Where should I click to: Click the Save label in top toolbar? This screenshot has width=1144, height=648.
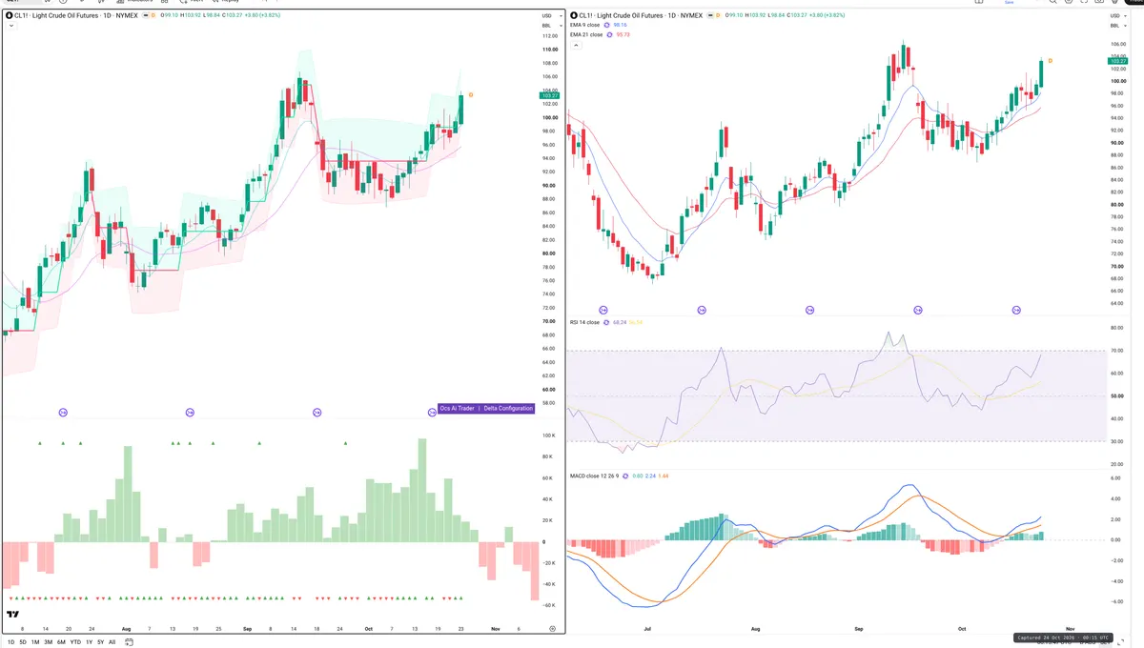[1010, 2]
